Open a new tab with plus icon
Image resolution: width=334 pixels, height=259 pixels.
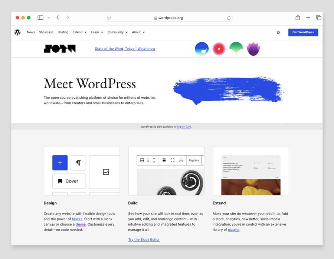pyautogui.click(x=308, y=18)
